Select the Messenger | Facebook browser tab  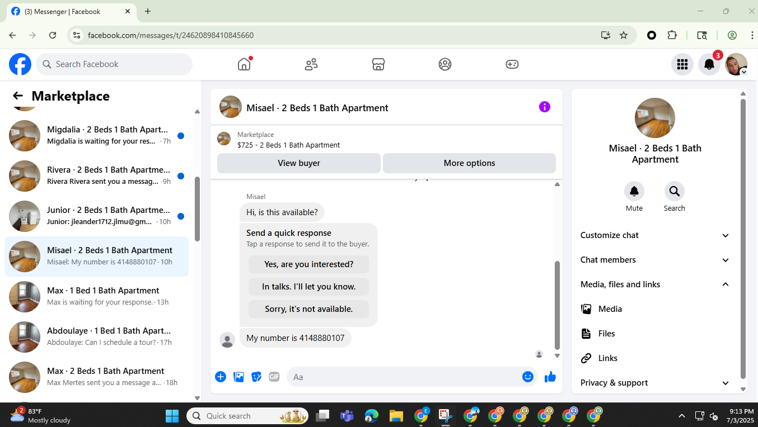click(x=71, y=11)
